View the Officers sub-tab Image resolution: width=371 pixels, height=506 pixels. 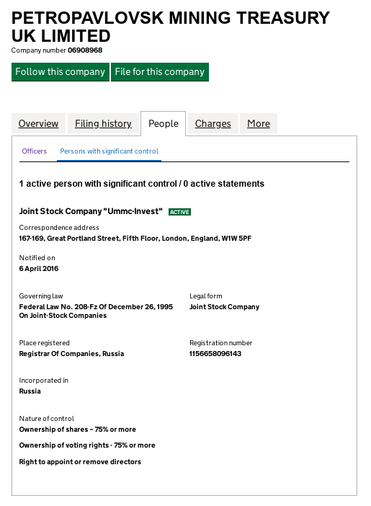[34, 151]
